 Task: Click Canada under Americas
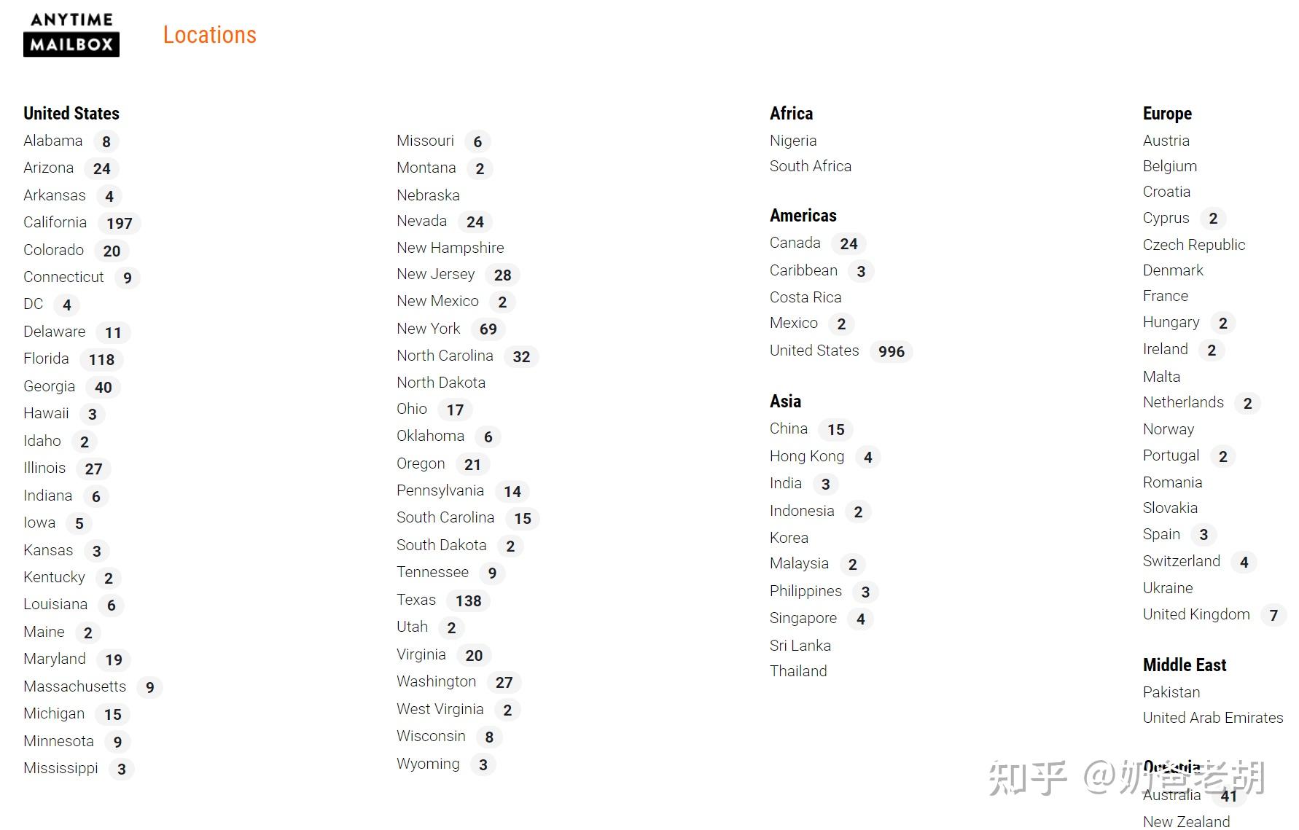817,243
